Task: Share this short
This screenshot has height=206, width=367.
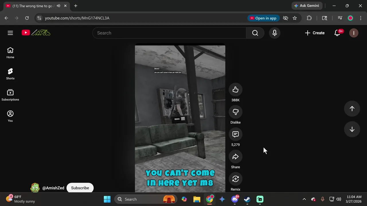Action: 235,157
